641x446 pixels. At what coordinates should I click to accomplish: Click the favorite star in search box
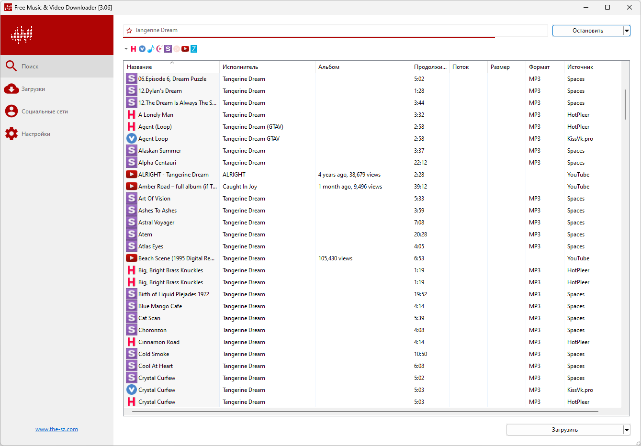(129, 31)
